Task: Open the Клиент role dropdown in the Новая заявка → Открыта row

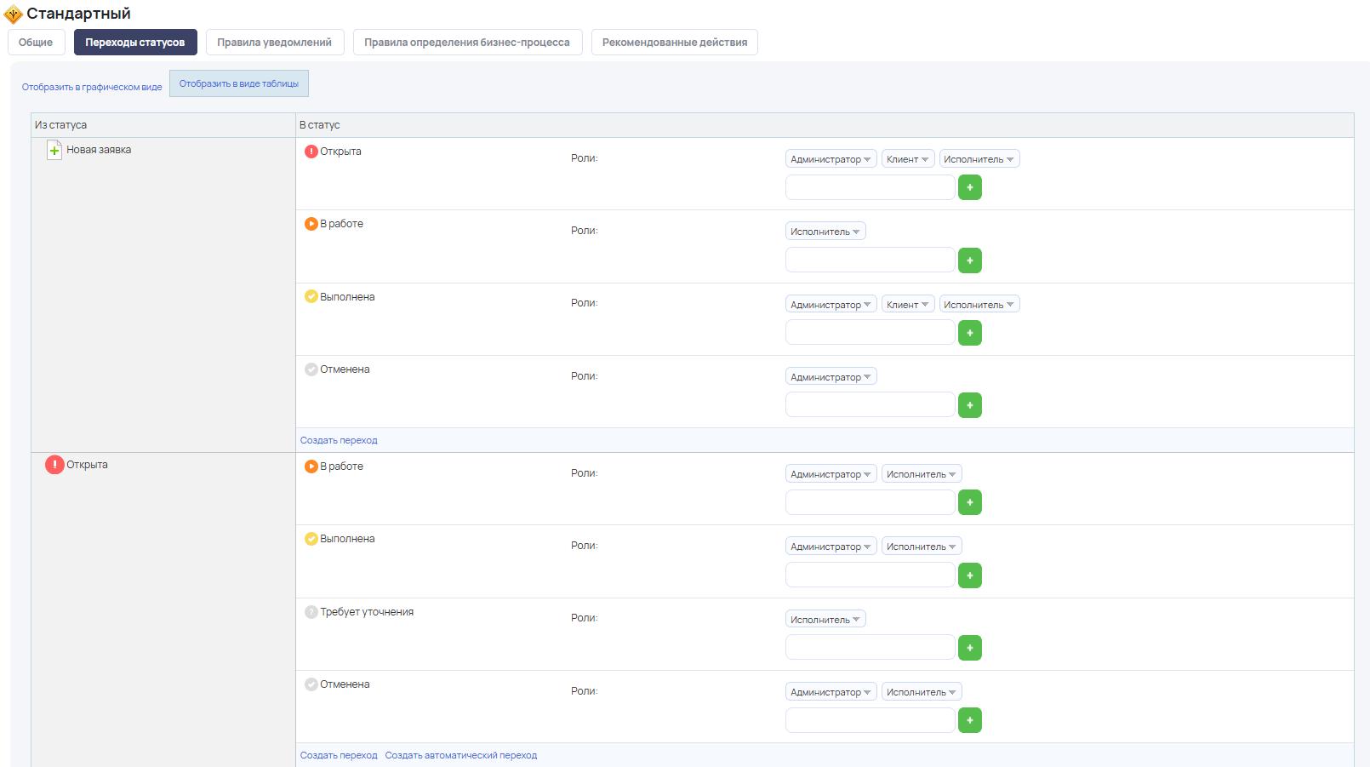Action: [x=908, y=159]
